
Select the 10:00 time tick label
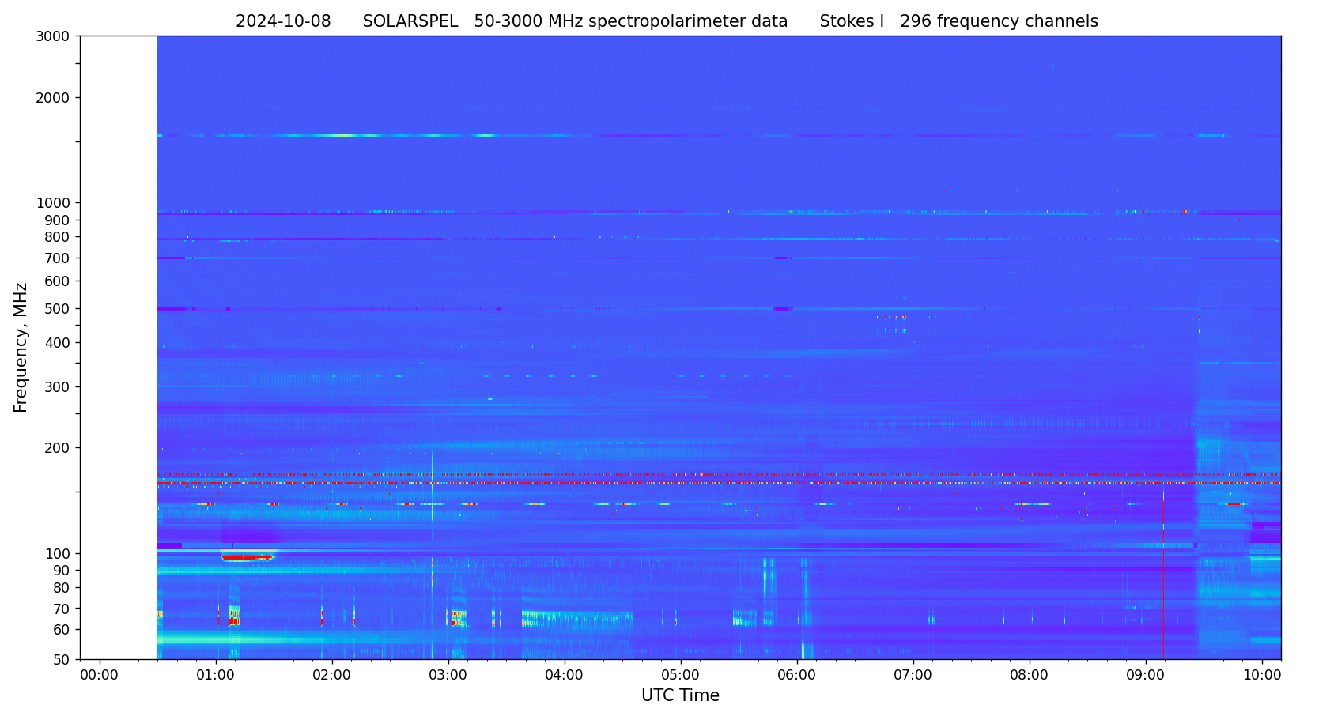click(1262, 675)
